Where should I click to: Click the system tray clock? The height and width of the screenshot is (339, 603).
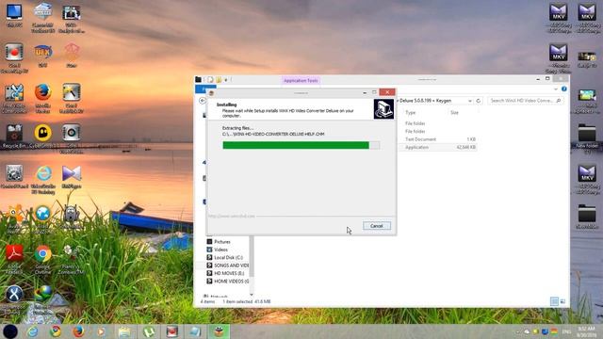coord(586,331)
